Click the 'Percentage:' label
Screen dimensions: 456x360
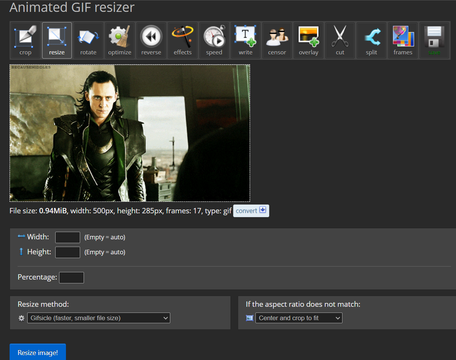click(37, 277)
